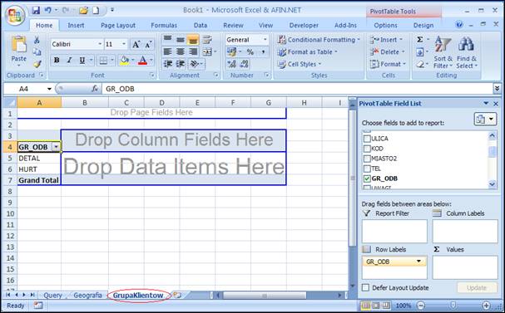Enable Defer Layout Update
This screenshot has width=505, height=313.
pos(365,287)
